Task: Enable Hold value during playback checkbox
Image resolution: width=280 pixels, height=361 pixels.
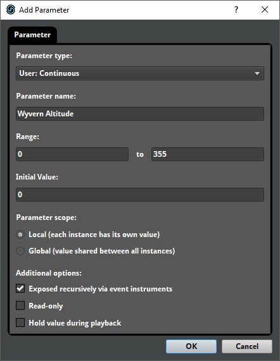Action: 20,322
